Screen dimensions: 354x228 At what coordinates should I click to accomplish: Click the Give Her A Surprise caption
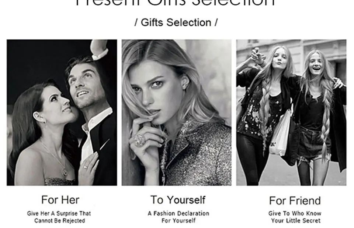click(59, 217)
